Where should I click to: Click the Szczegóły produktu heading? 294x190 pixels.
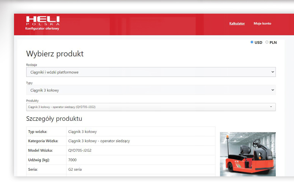(x=54, y=119)
